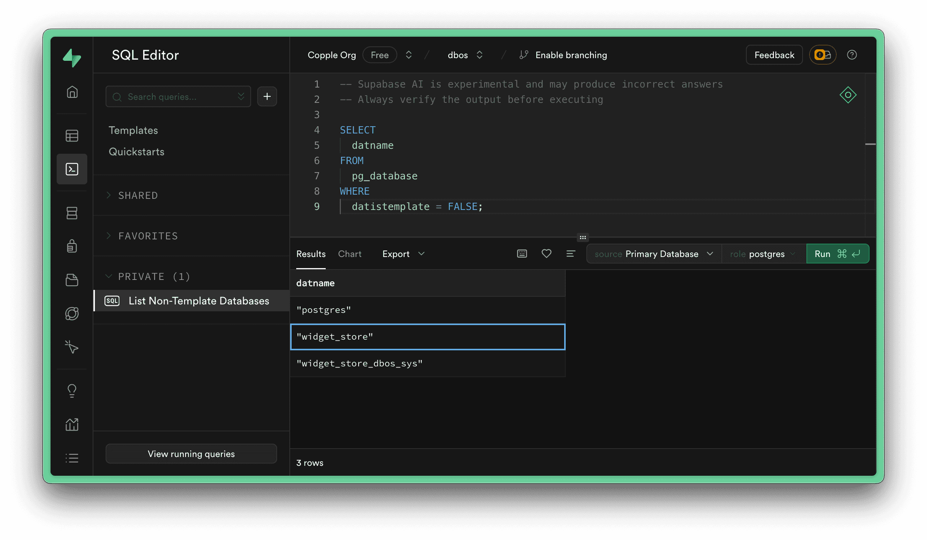
Task: Open the Export menu
Action: click(x=403, y=254)
